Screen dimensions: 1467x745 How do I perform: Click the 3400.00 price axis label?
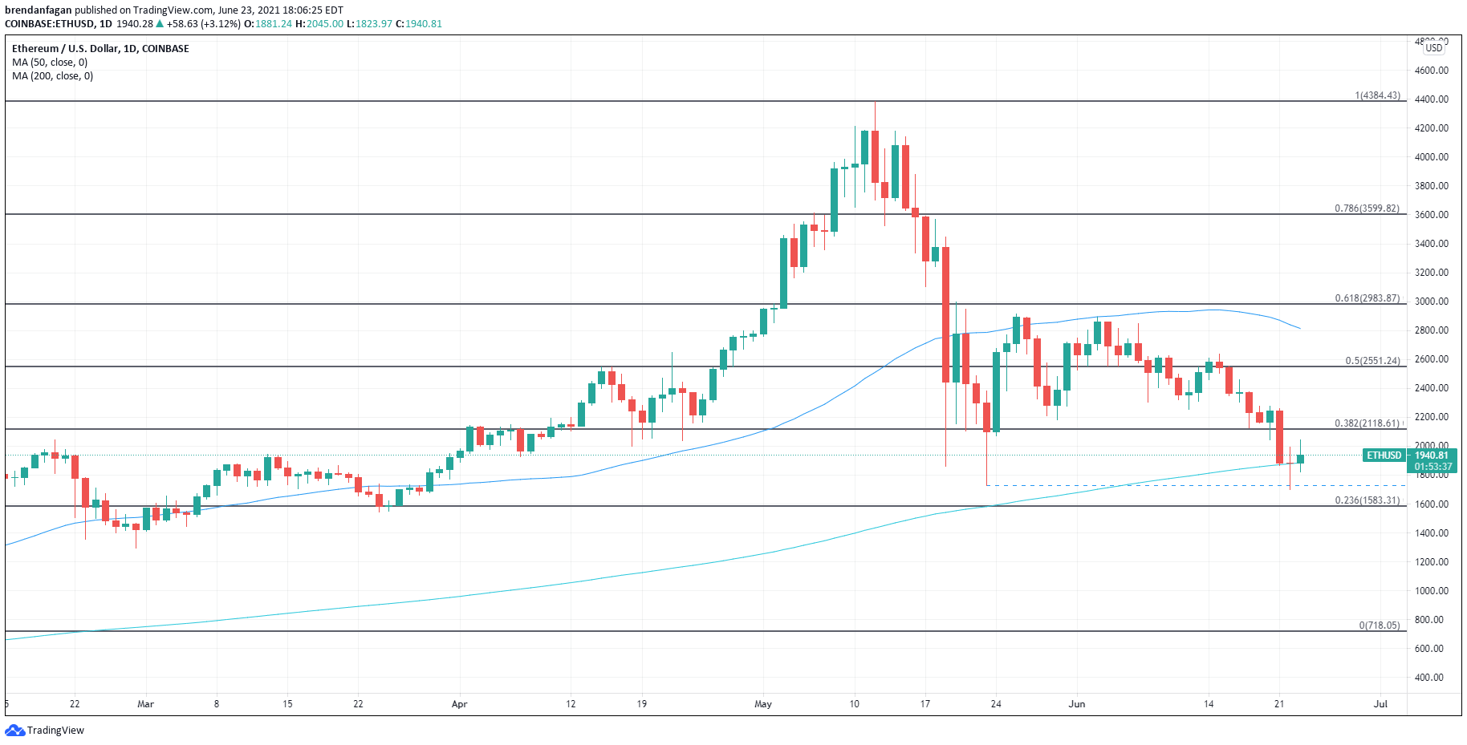pos(1432,244)
